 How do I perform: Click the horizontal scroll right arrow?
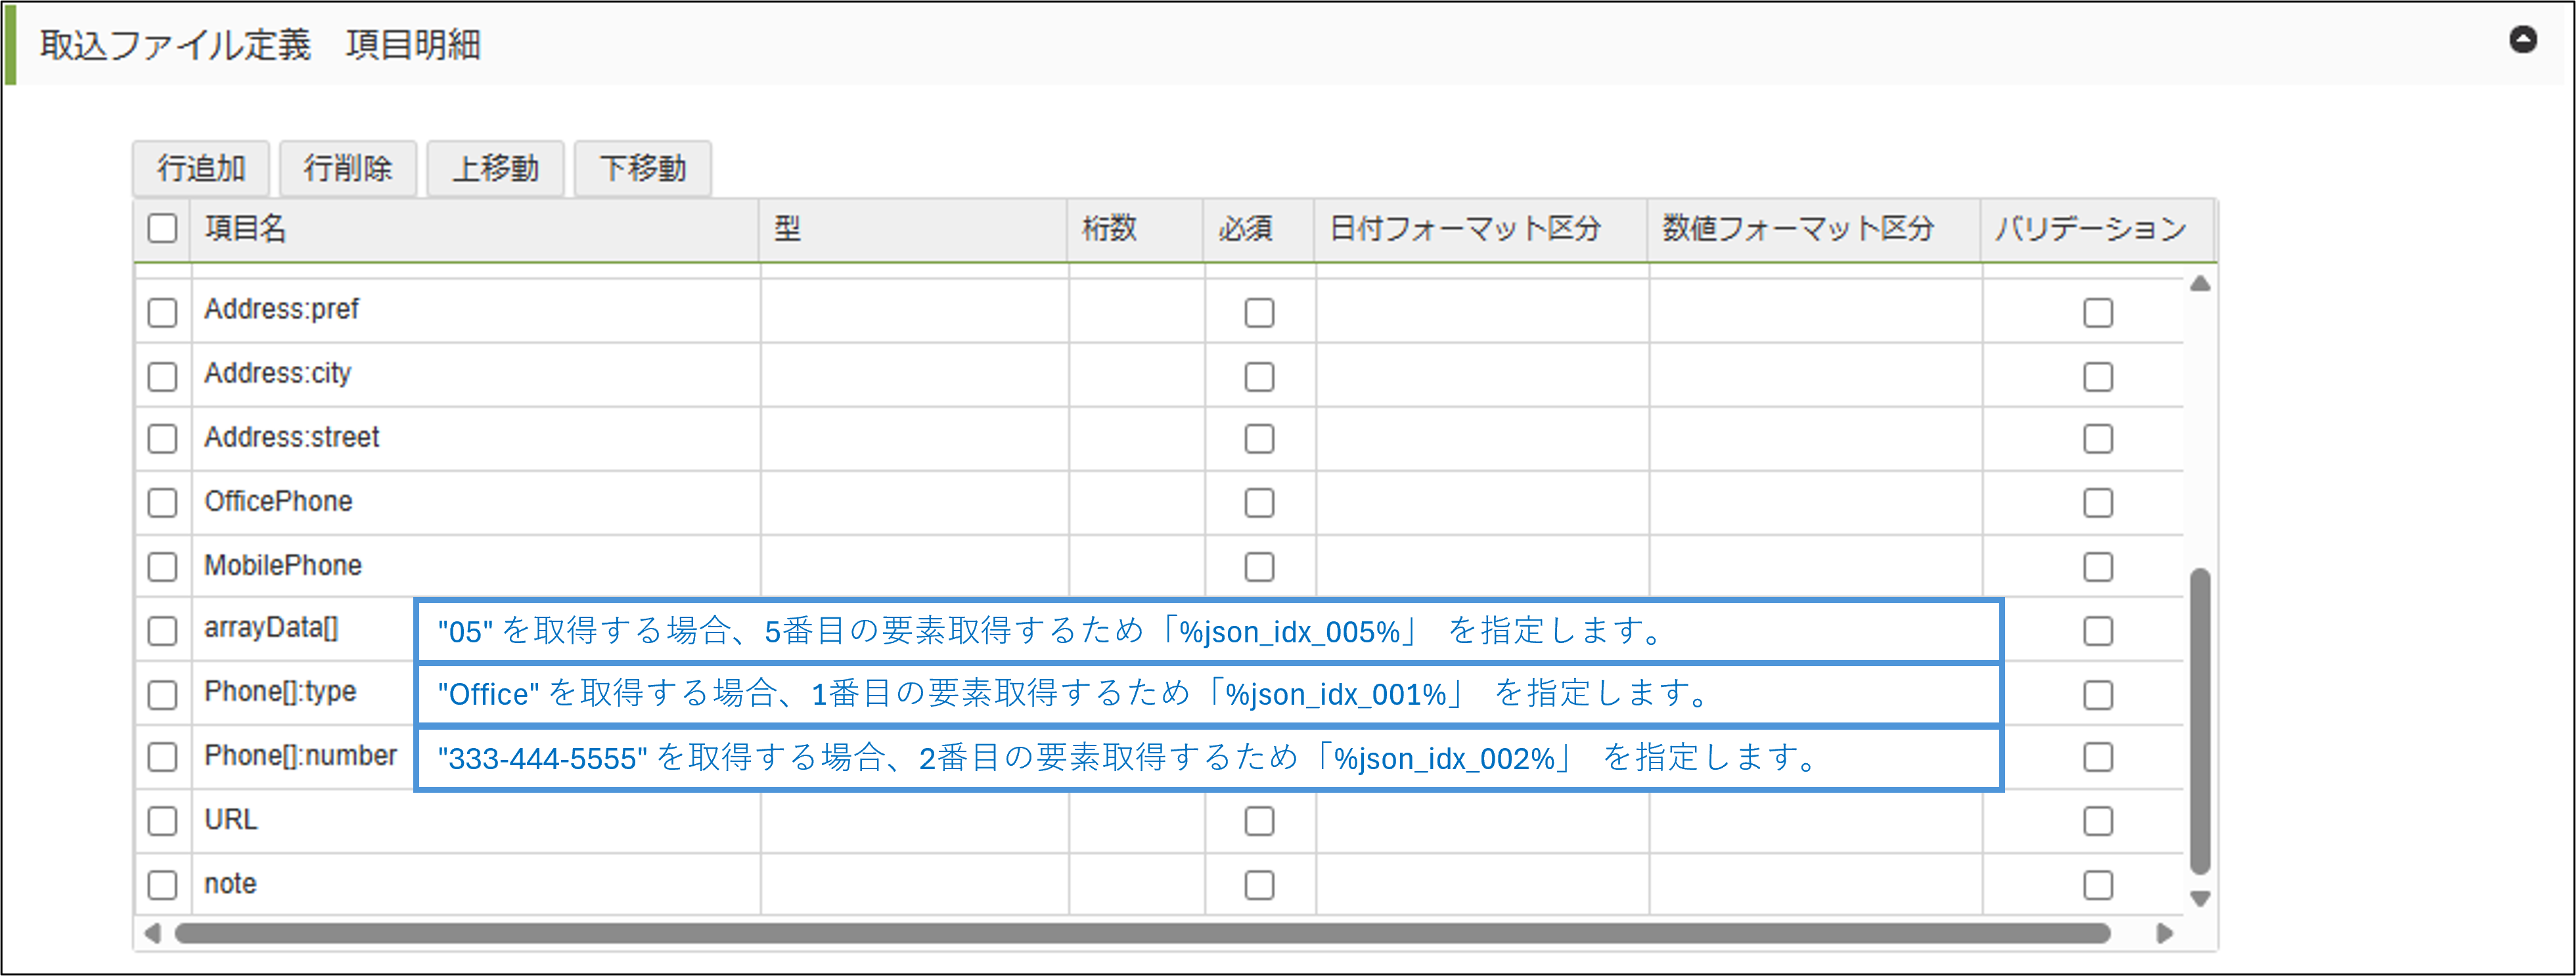pyautogui.click(x=2164, y=933)
